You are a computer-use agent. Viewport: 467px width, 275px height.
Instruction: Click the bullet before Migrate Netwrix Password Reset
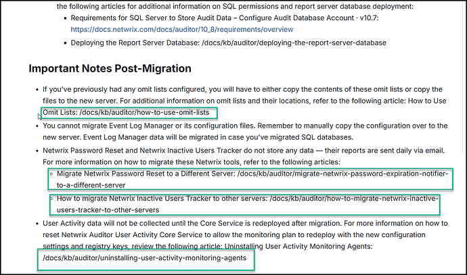click(51, 174)
